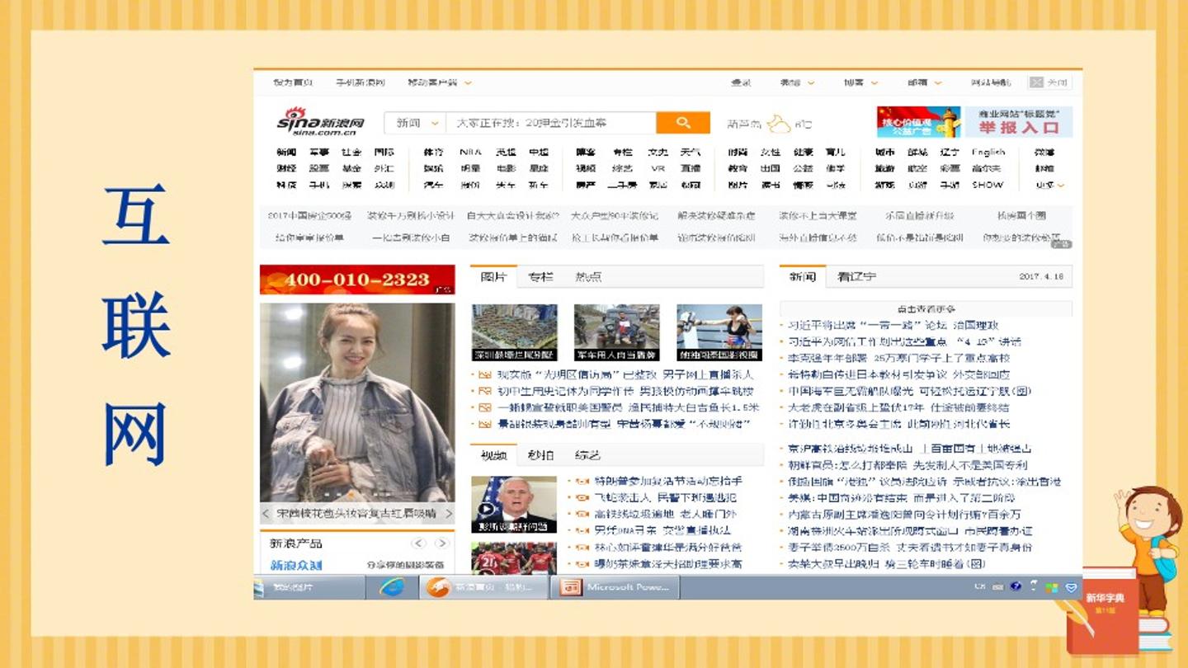The image size is (1188, 668).
Task: Click the 举报入口 banner
Action: 1019,122
